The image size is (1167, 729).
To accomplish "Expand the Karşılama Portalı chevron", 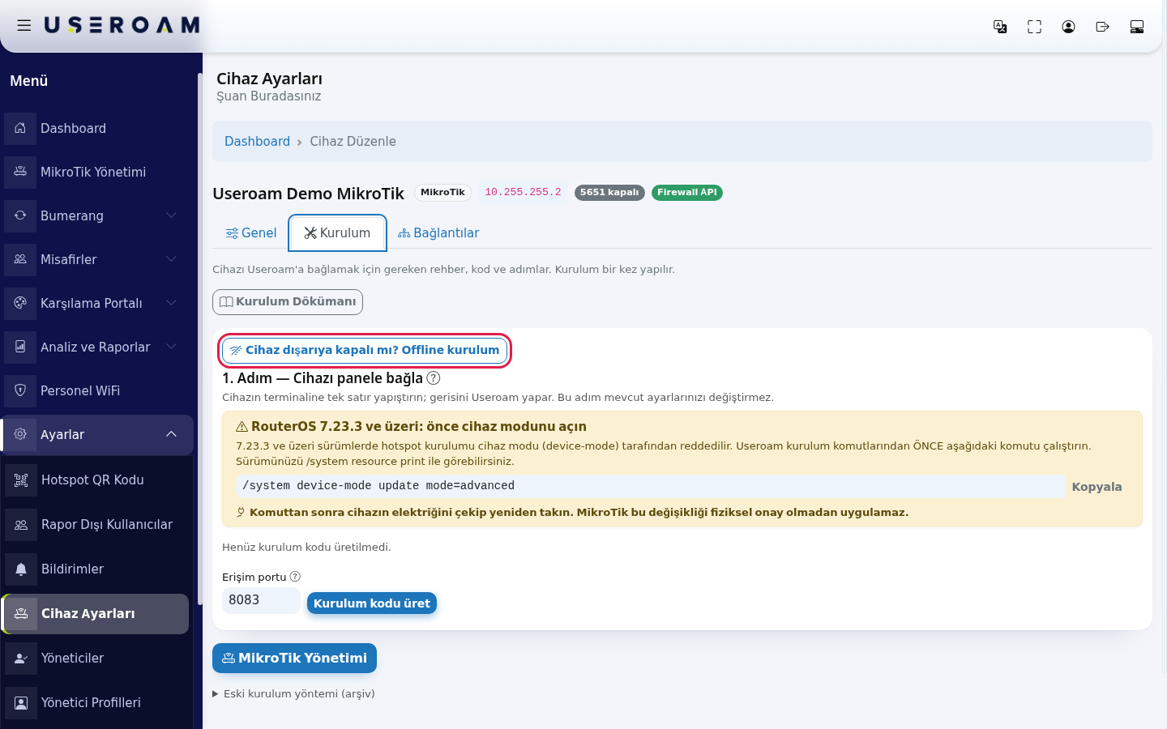I will coord(171,303).
